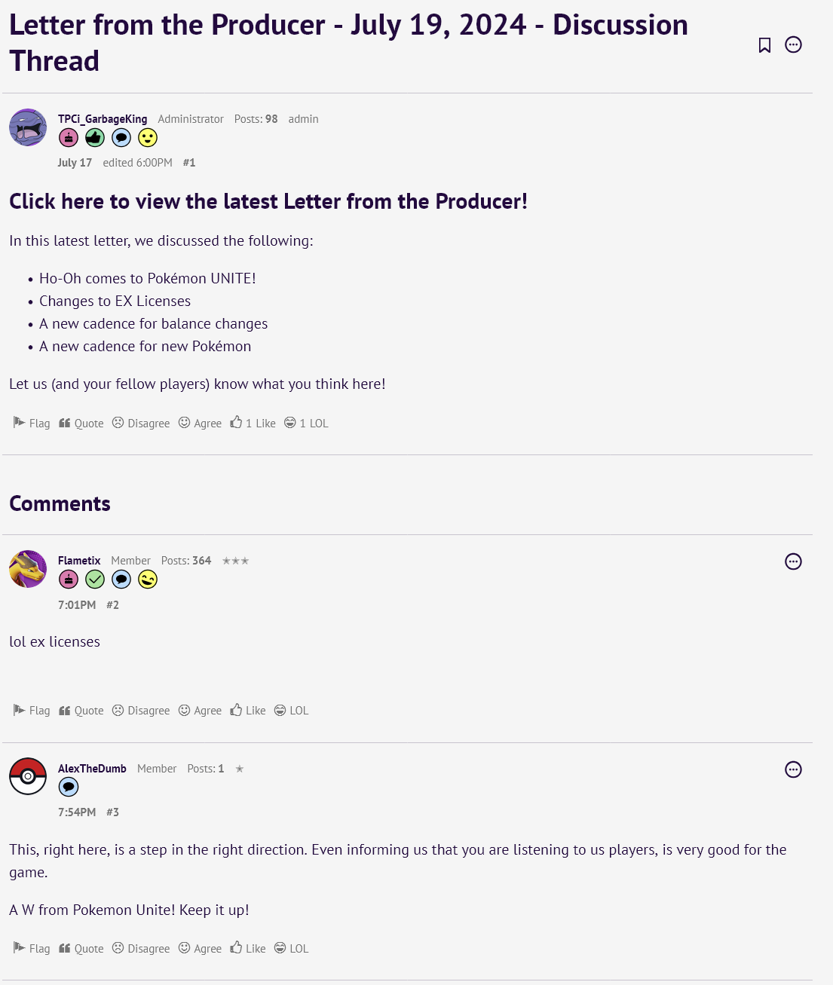Viewport: 833px width, 985px height.
Task: Like the admin's first post
Action: pos(253,424)
